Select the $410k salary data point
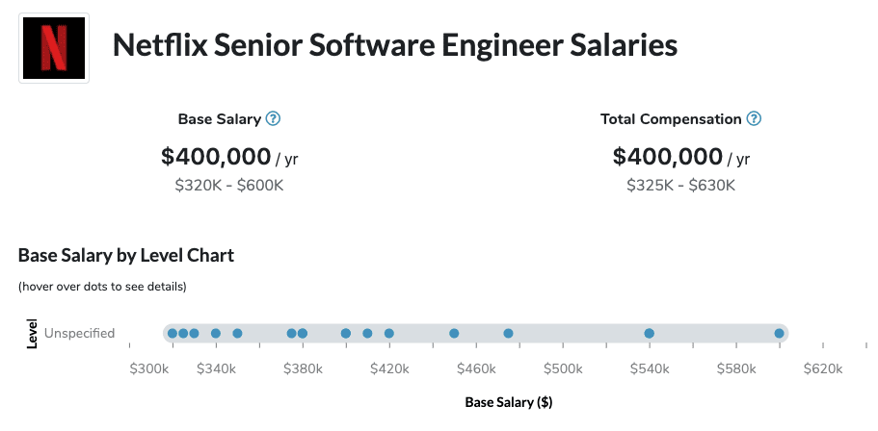 click(x=367, y=334)
